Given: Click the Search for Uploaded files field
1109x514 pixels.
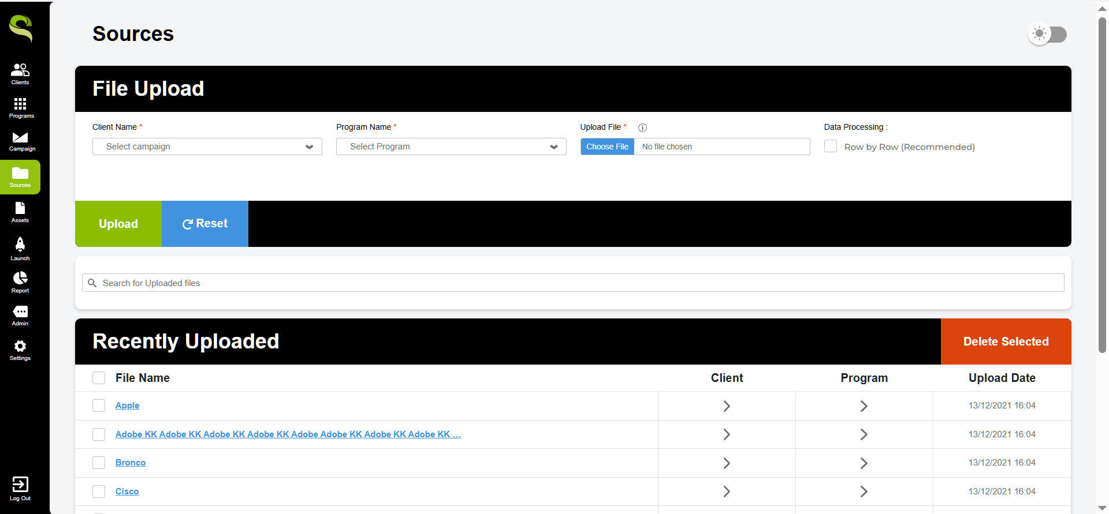Looking at the screenshot, I should pyautogui.click(x=572, y=283).
